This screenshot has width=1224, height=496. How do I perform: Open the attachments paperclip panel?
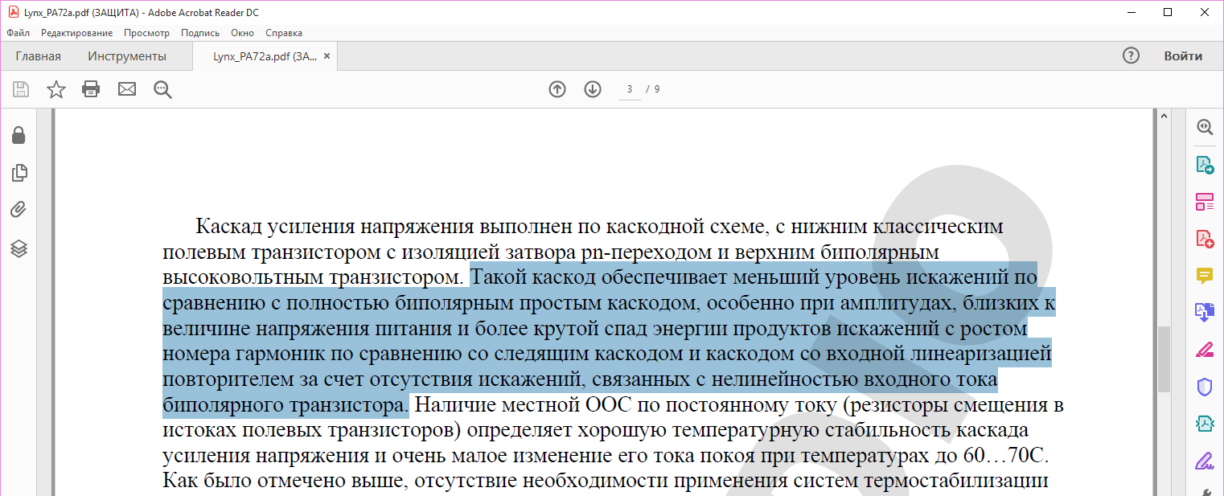pos(18,211)
